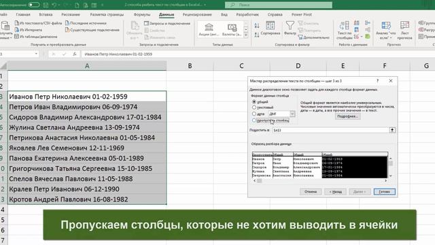Open Существующие подключения
The image size is (435, 245).
click(x=92, y=30)
